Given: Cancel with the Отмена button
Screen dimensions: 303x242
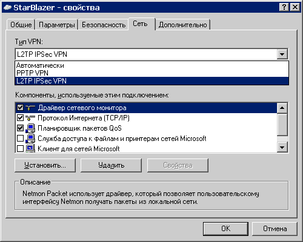Looking at the screenshot, I should click(275, 229).
